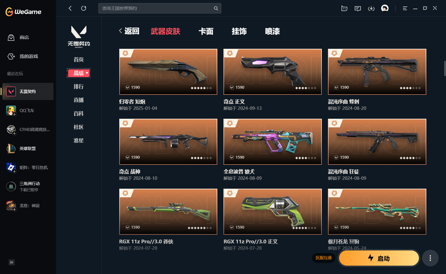Click the user avatar icon
The width and height of the screenshot is (446, 274).
pos(385,8)
